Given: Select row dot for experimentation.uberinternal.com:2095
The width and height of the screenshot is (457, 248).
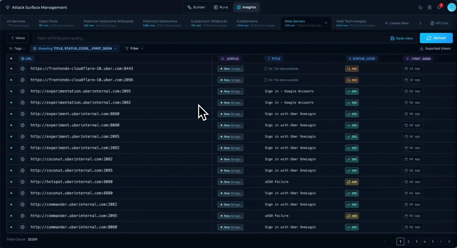Looking at the screenshot, I should click(11, 91).
